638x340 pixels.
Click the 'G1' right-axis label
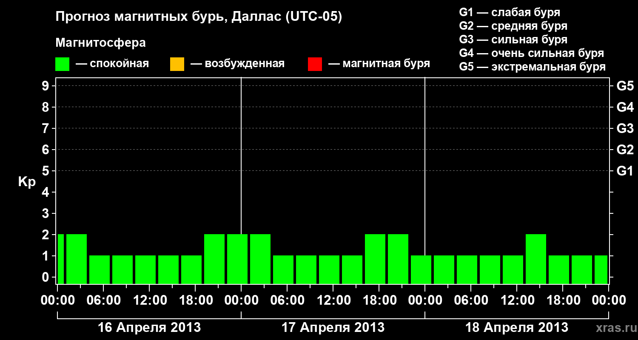click(625, 171)
